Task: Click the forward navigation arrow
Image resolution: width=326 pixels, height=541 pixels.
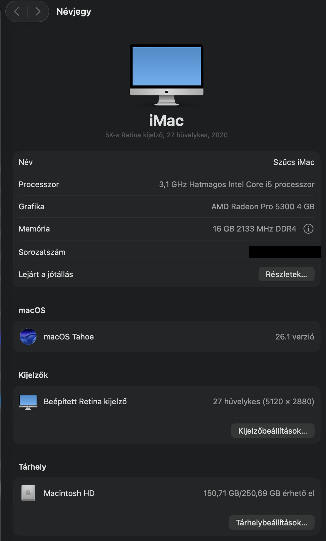Action: [x=38, y=12]
